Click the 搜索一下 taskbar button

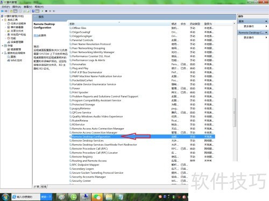[x=46, y=197]
